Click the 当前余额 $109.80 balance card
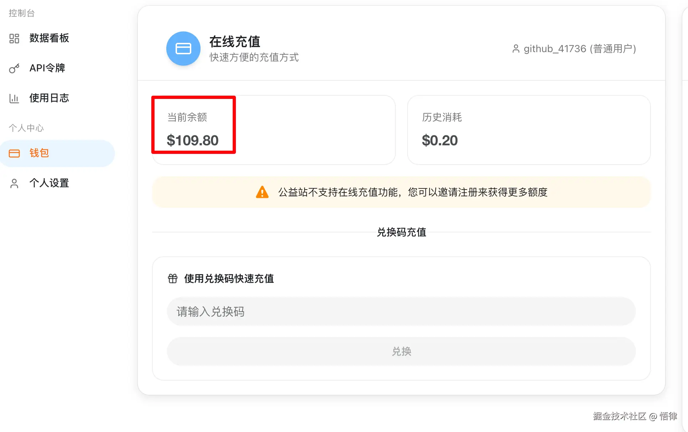Image resolution: width=688 pixels, height=432 pixels. click(273, 130)
